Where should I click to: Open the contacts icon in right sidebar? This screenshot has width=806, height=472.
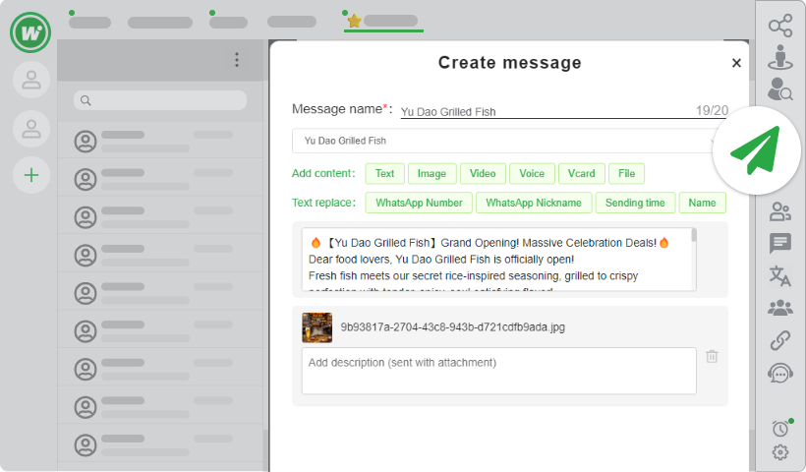779,211
